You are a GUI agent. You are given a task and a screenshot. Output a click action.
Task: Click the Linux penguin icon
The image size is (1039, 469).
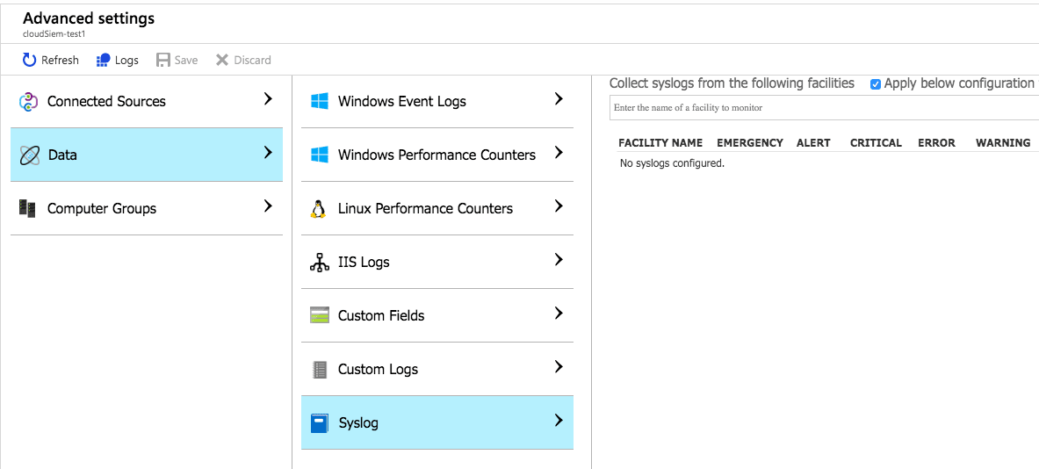319,209
